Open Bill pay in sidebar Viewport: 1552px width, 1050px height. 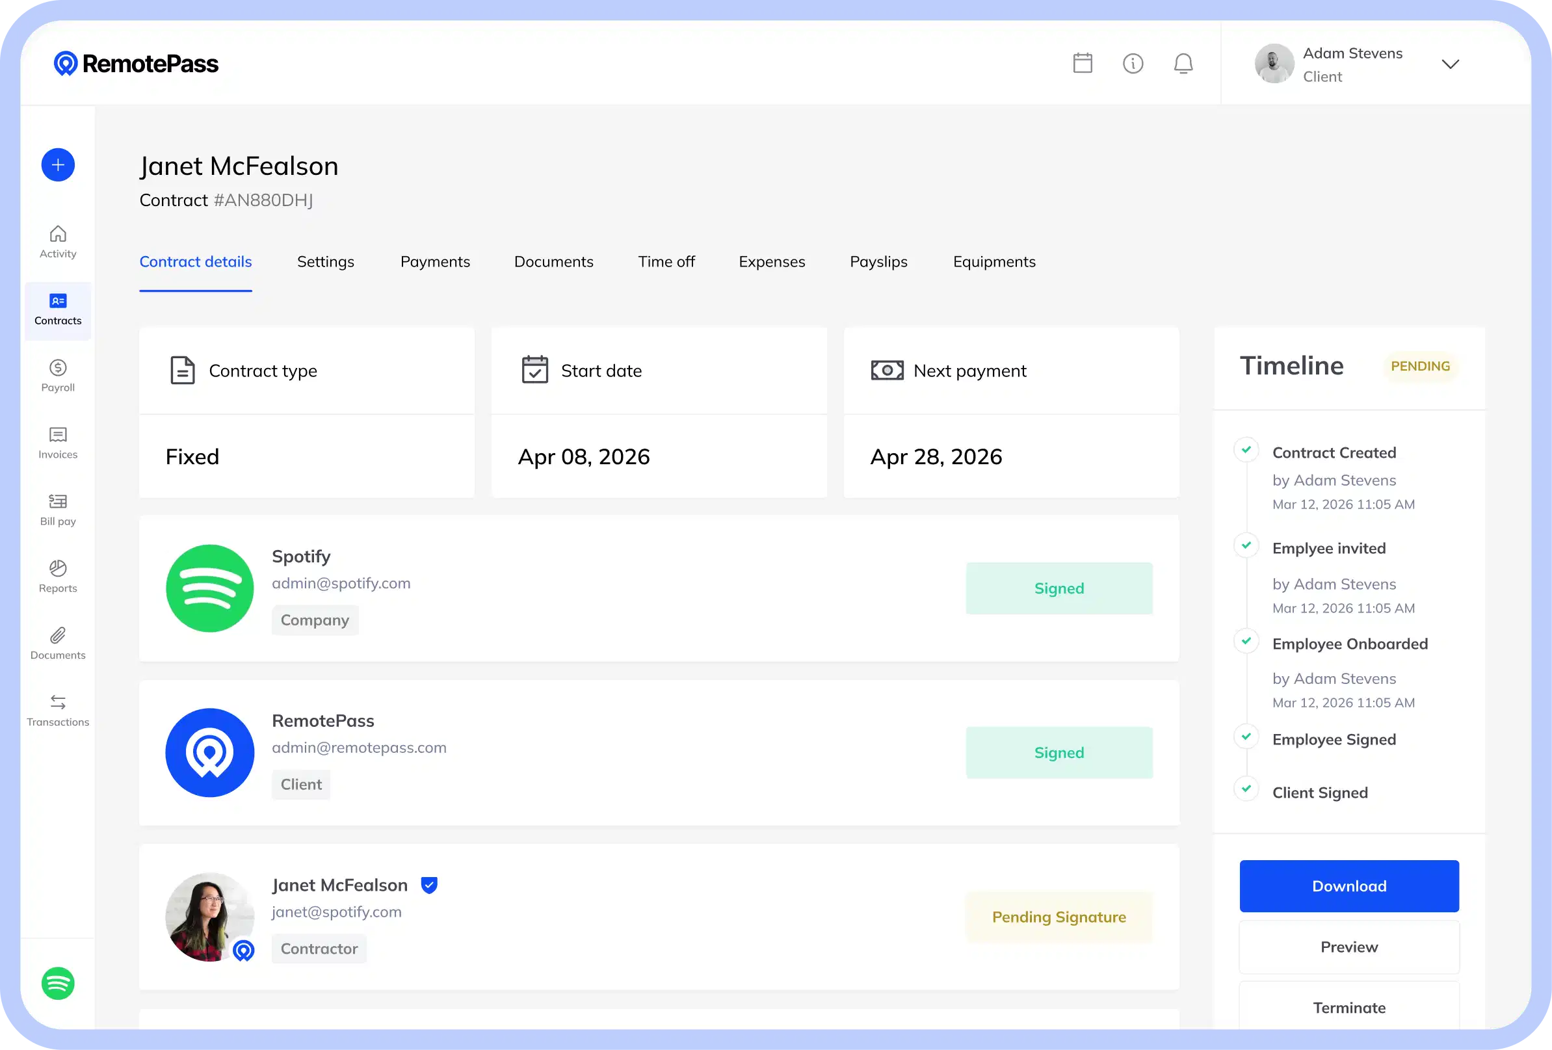[58, 509]
